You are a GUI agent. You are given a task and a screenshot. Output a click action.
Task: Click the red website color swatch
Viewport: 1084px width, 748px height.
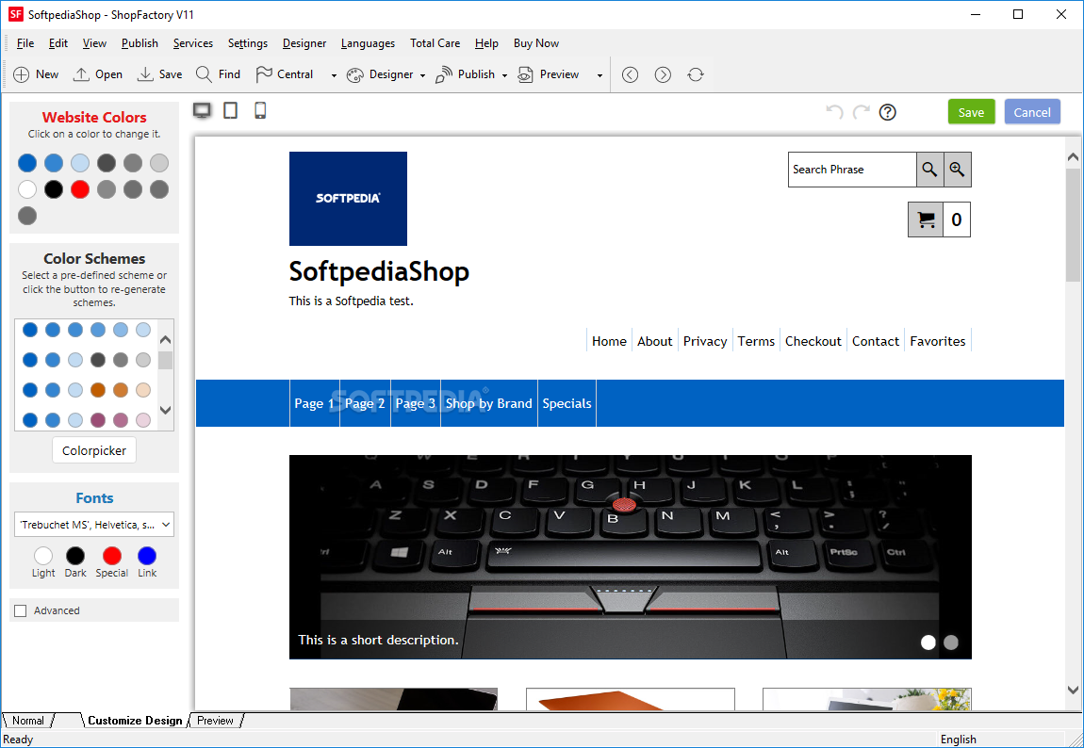[80, 189]
